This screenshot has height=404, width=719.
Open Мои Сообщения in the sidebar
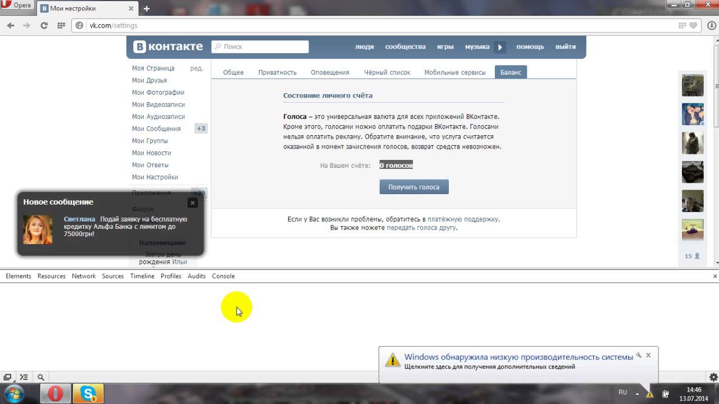156,128
